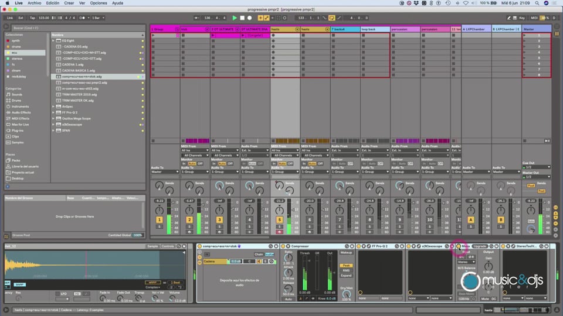Open the Max for Live category

point(20,124)
